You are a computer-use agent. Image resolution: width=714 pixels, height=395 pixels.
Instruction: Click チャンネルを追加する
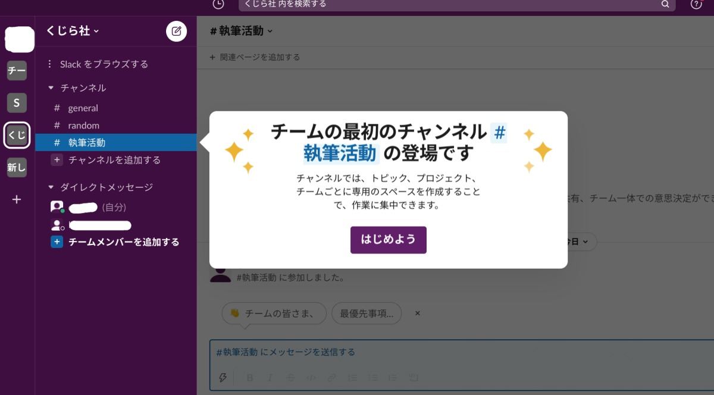pyautogui.click(x=114, y=160)
